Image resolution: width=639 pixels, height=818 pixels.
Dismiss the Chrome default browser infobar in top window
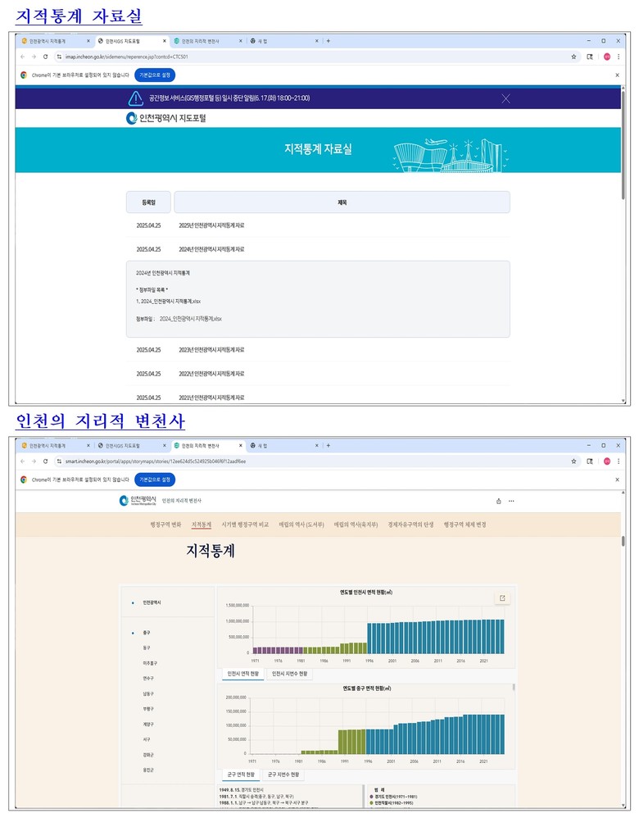pyautogui.click(x=618, y=75)
